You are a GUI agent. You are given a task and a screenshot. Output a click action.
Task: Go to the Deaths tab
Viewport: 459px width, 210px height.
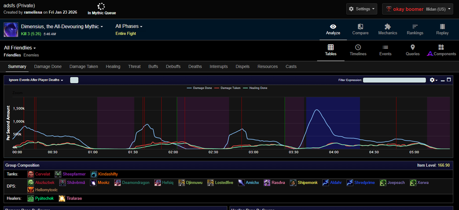[195, 67]
